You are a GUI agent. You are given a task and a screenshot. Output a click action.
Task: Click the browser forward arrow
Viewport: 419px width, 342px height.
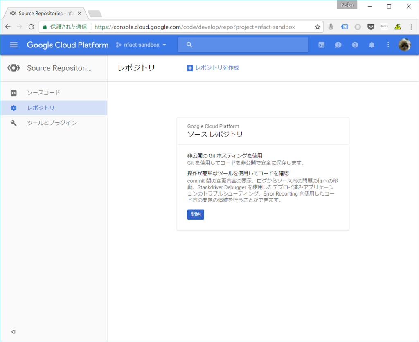point(19,27)
